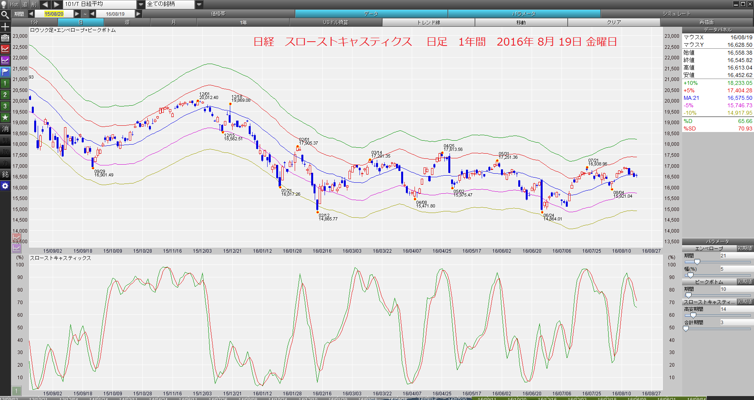Click the small green 1 icon at bottom left
Image resolution: width=754 pixels, height=400 pixels.
click(16, 391)
